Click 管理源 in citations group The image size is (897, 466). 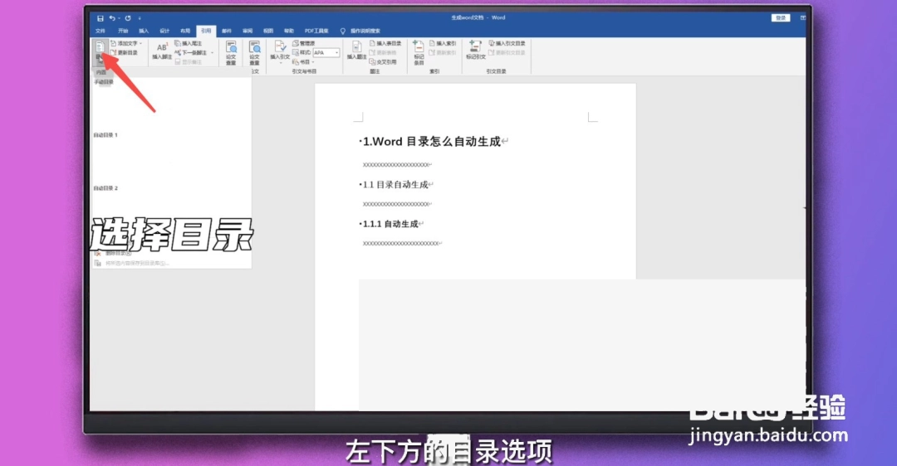click(304, 43)
